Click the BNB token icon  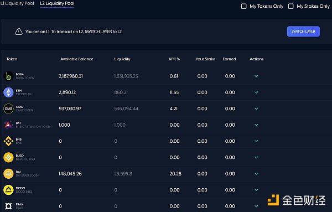pyautogui.click(x=8, y=141)
